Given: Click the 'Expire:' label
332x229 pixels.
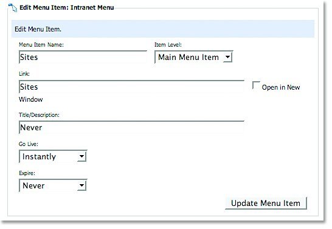Looking at the screenshot, I should [27, 173].
